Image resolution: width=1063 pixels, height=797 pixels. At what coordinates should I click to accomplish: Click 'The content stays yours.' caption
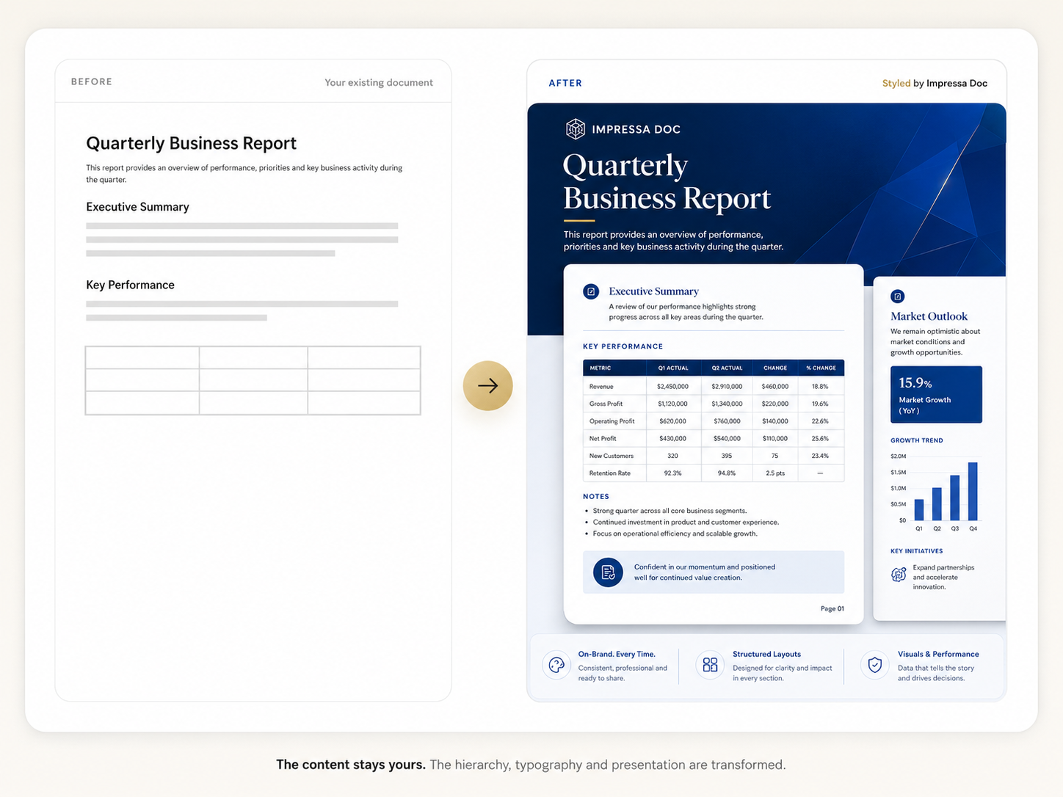coord(351,765)
